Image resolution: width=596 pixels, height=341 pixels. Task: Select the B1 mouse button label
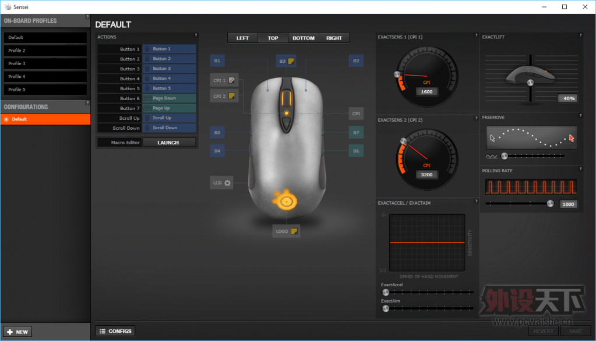point(217,61)
